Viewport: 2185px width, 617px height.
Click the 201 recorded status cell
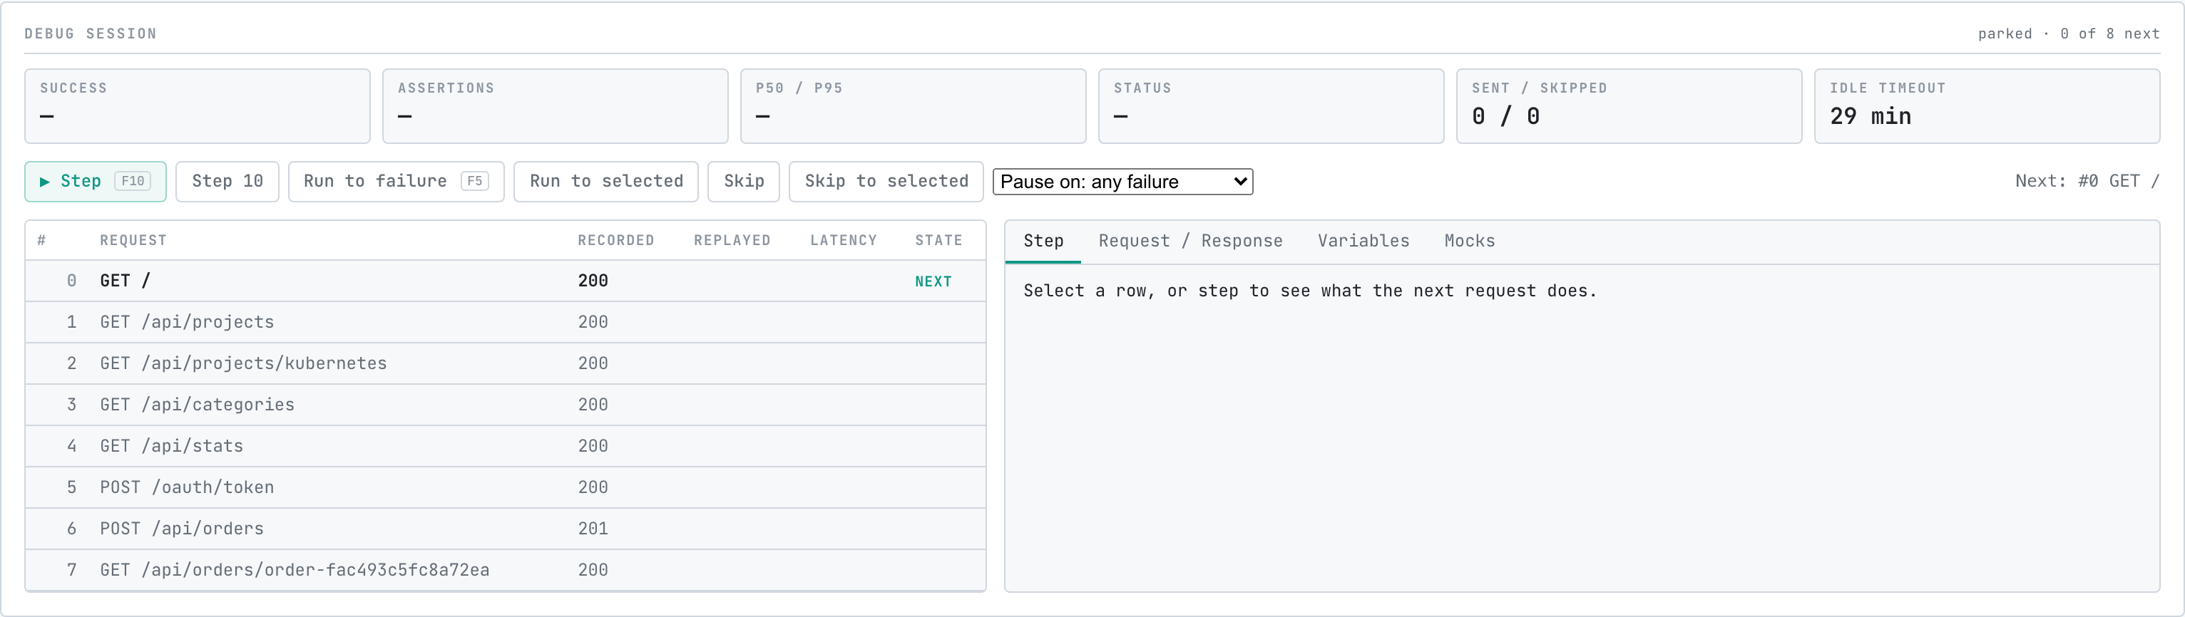pyautogui.click(x=593, y=529)
